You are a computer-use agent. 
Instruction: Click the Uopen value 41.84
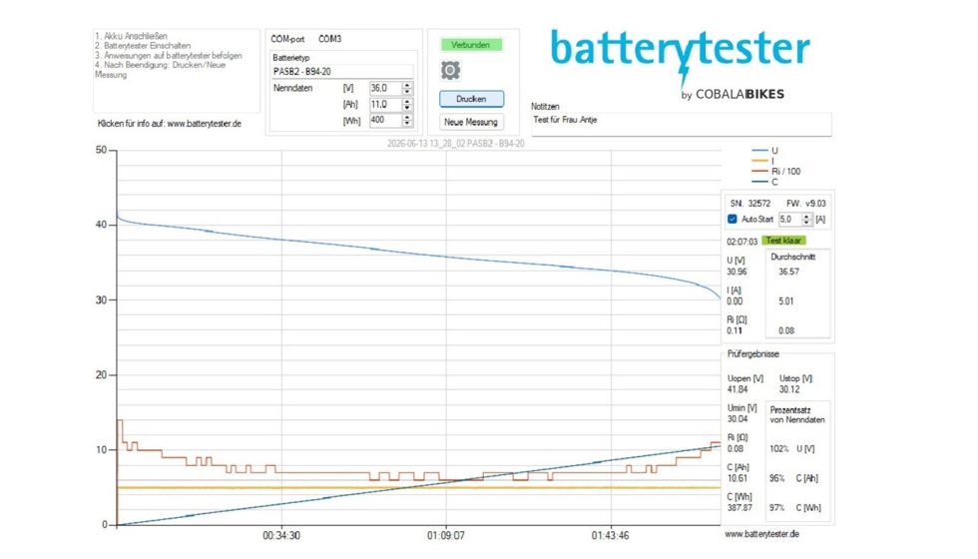(737, 389)
